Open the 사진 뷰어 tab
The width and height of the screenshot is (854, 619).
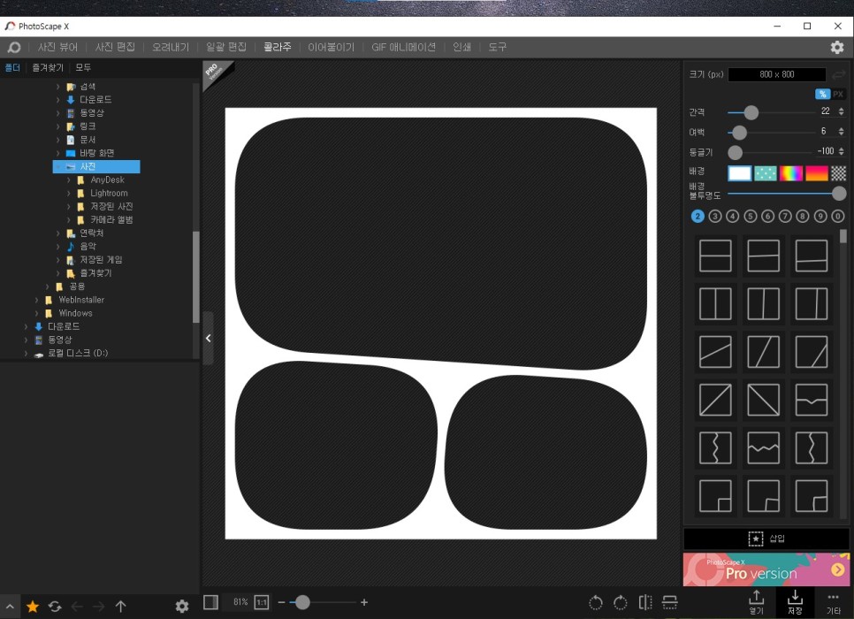coord(57,48)
